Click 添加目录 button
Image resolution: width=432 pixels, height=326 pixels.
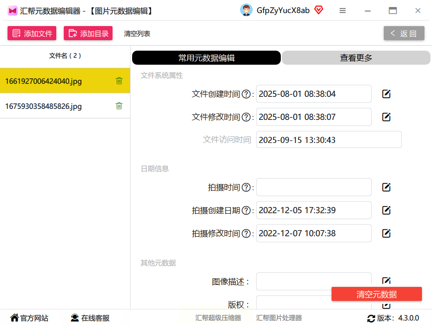coord(88,33)
